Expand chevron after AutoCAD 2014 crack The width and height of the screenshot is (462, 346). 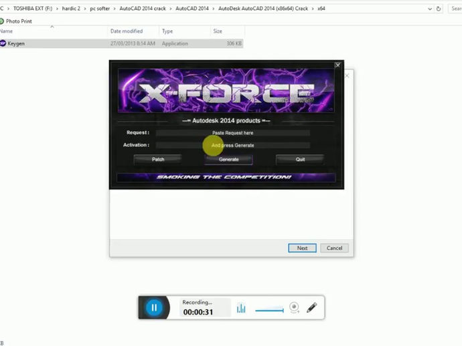pyautogui.click(x=171, y=9)
